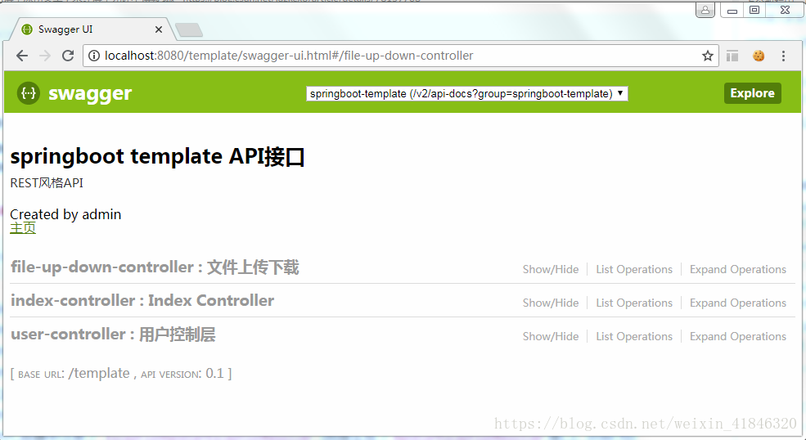Click Show/Hide for user-controller
The width and height of the screenshot is (806, 440).
point(551,336)
